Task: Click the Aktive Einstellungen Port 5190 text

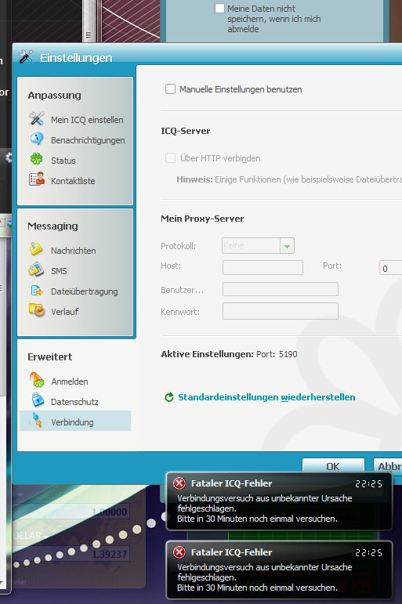Action: pyautogui.click(x=229, y=354)
